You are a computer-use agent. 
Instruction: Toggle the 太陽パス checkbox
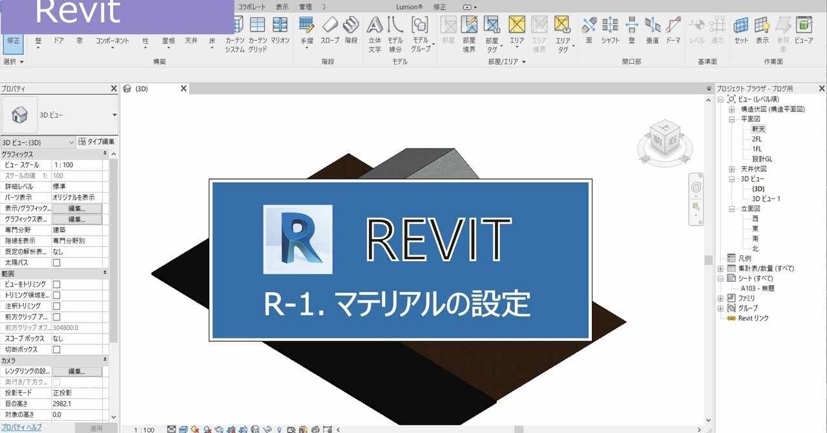click(56, 263)
